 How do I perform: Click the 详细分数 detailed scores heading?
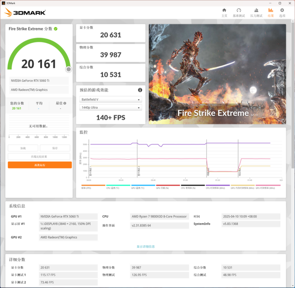17,260
